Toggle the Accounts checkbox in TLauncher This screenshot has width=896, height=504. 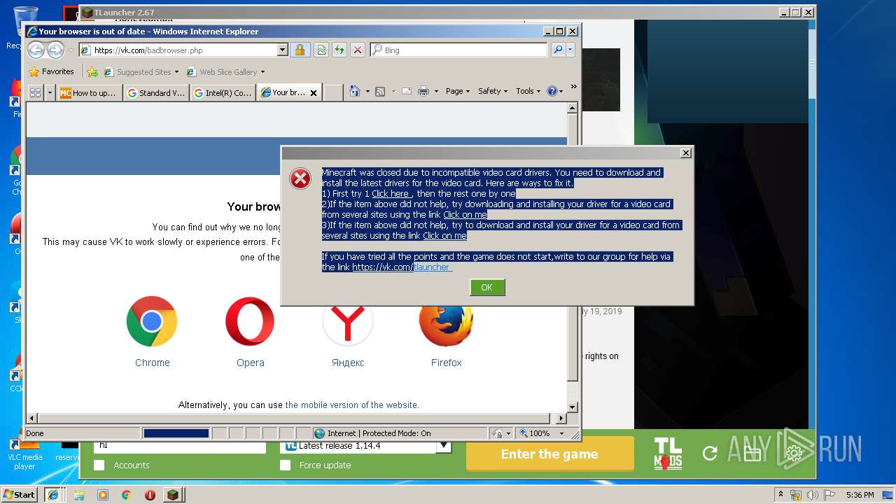99,465
